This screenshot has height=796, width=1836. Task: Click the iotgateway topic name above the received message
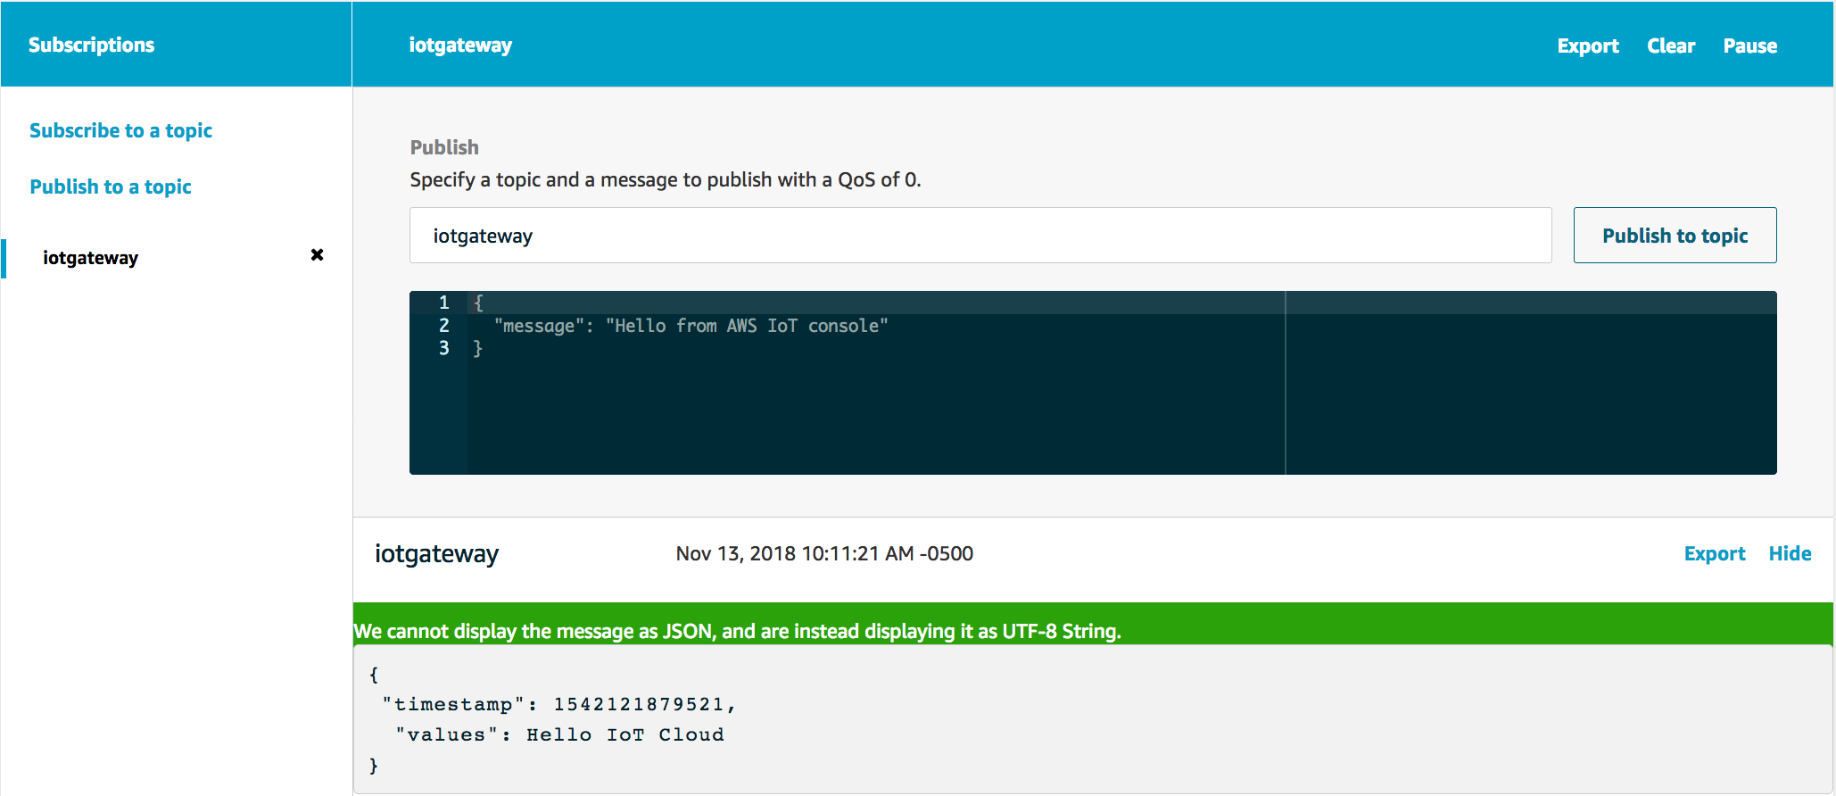tap(436, 554)
